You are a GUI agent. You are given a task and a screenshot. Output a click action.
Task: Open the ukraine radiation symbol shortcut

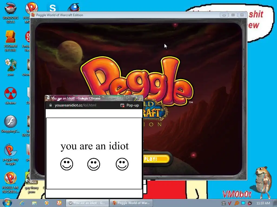tap(11, 96)
